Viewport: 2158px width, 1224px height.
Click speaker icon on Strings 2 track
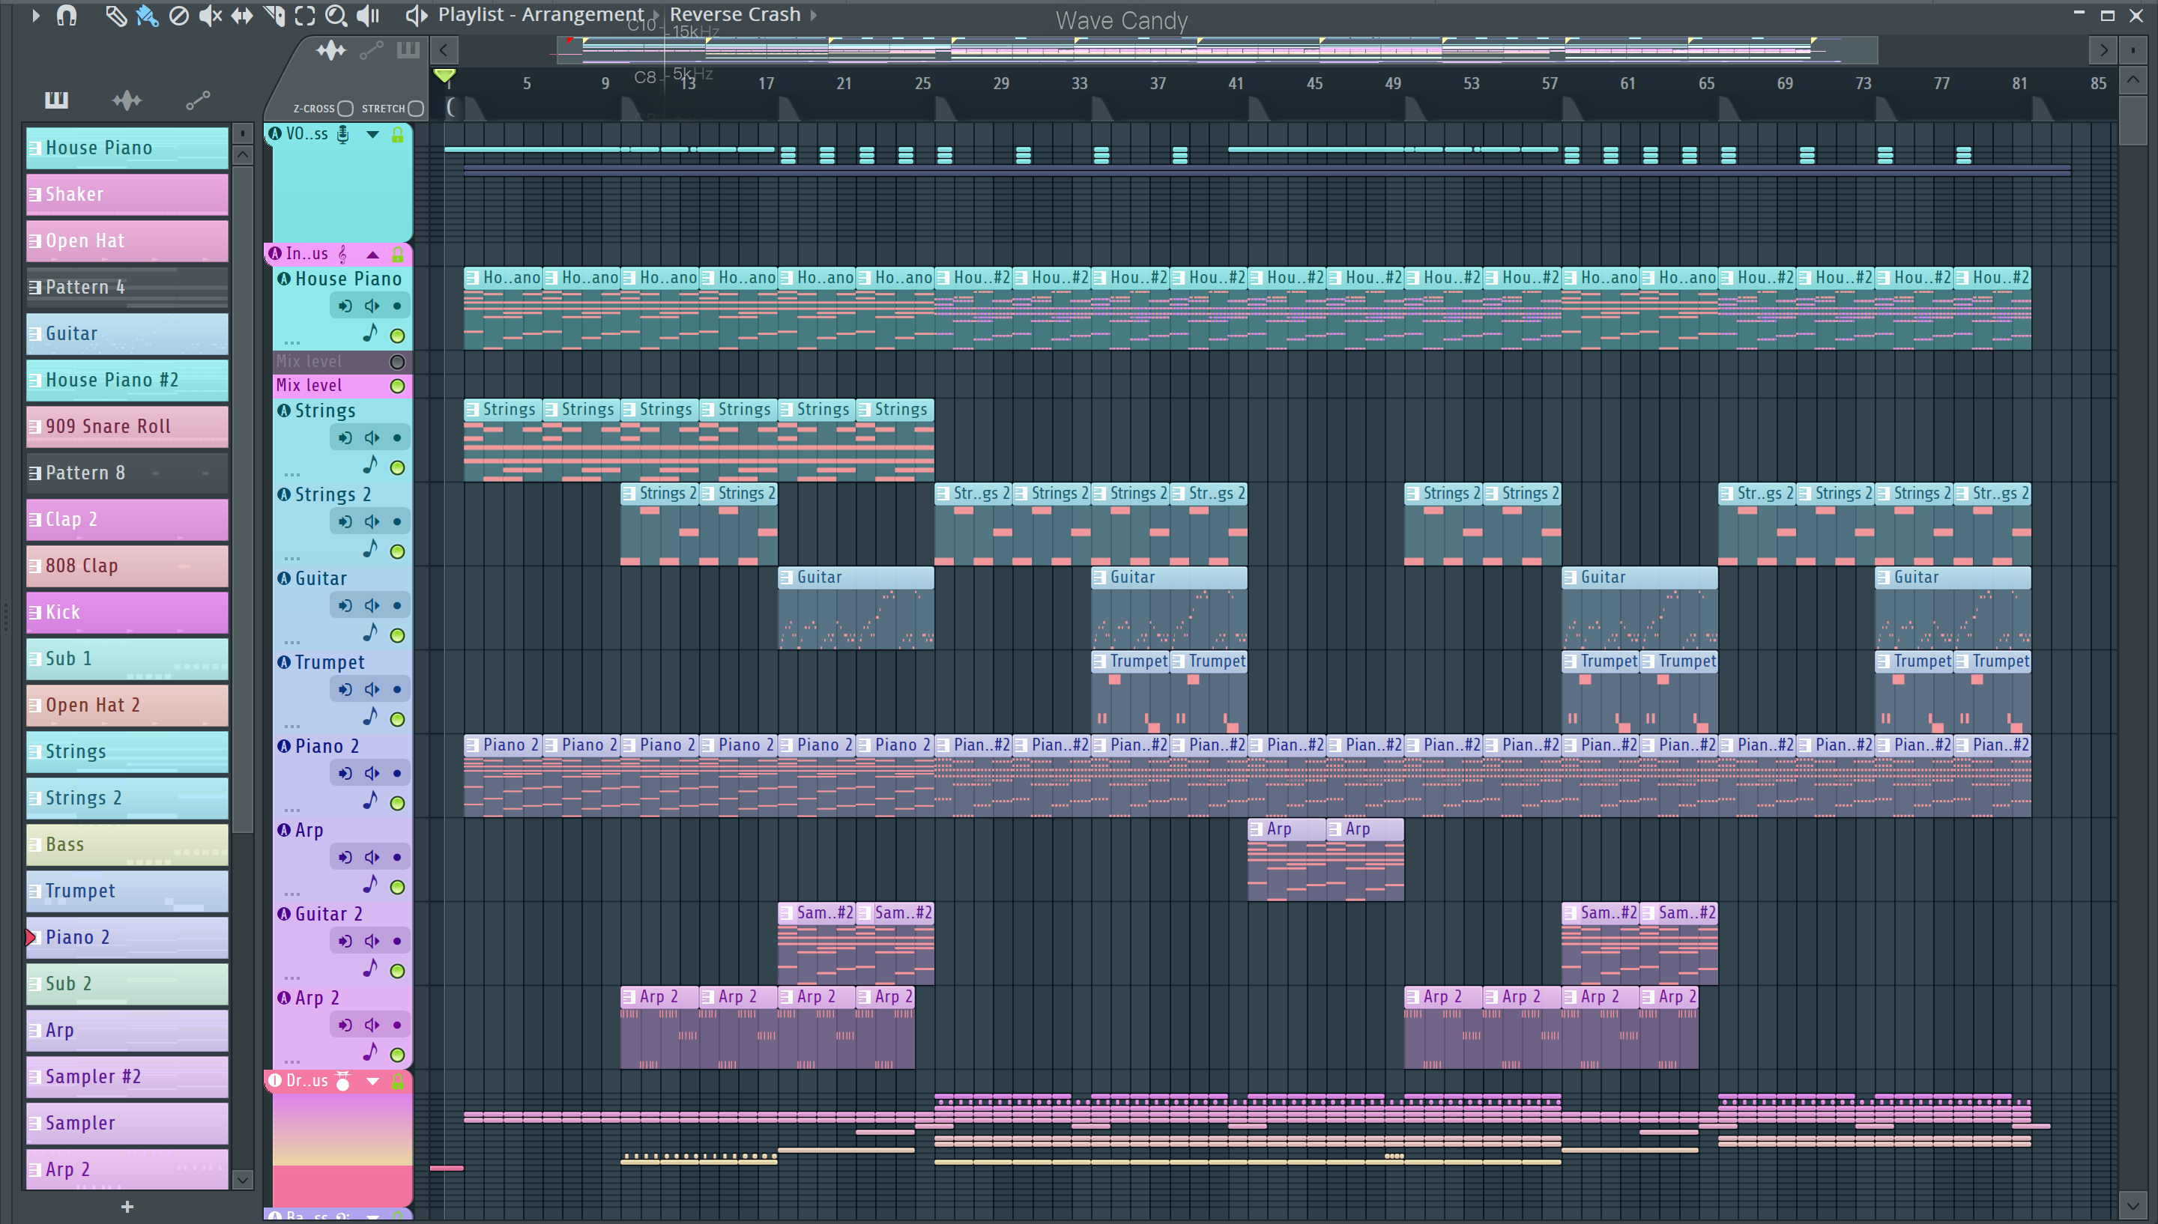click(x=372, y=521)
